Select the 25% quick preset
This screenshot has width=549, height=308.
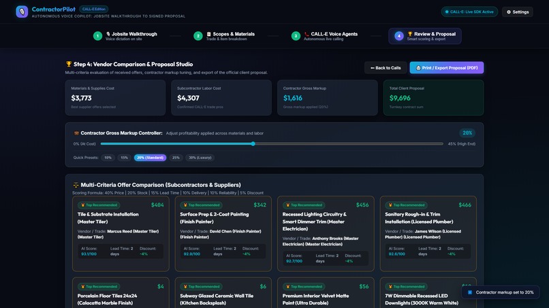click(176, 158)
